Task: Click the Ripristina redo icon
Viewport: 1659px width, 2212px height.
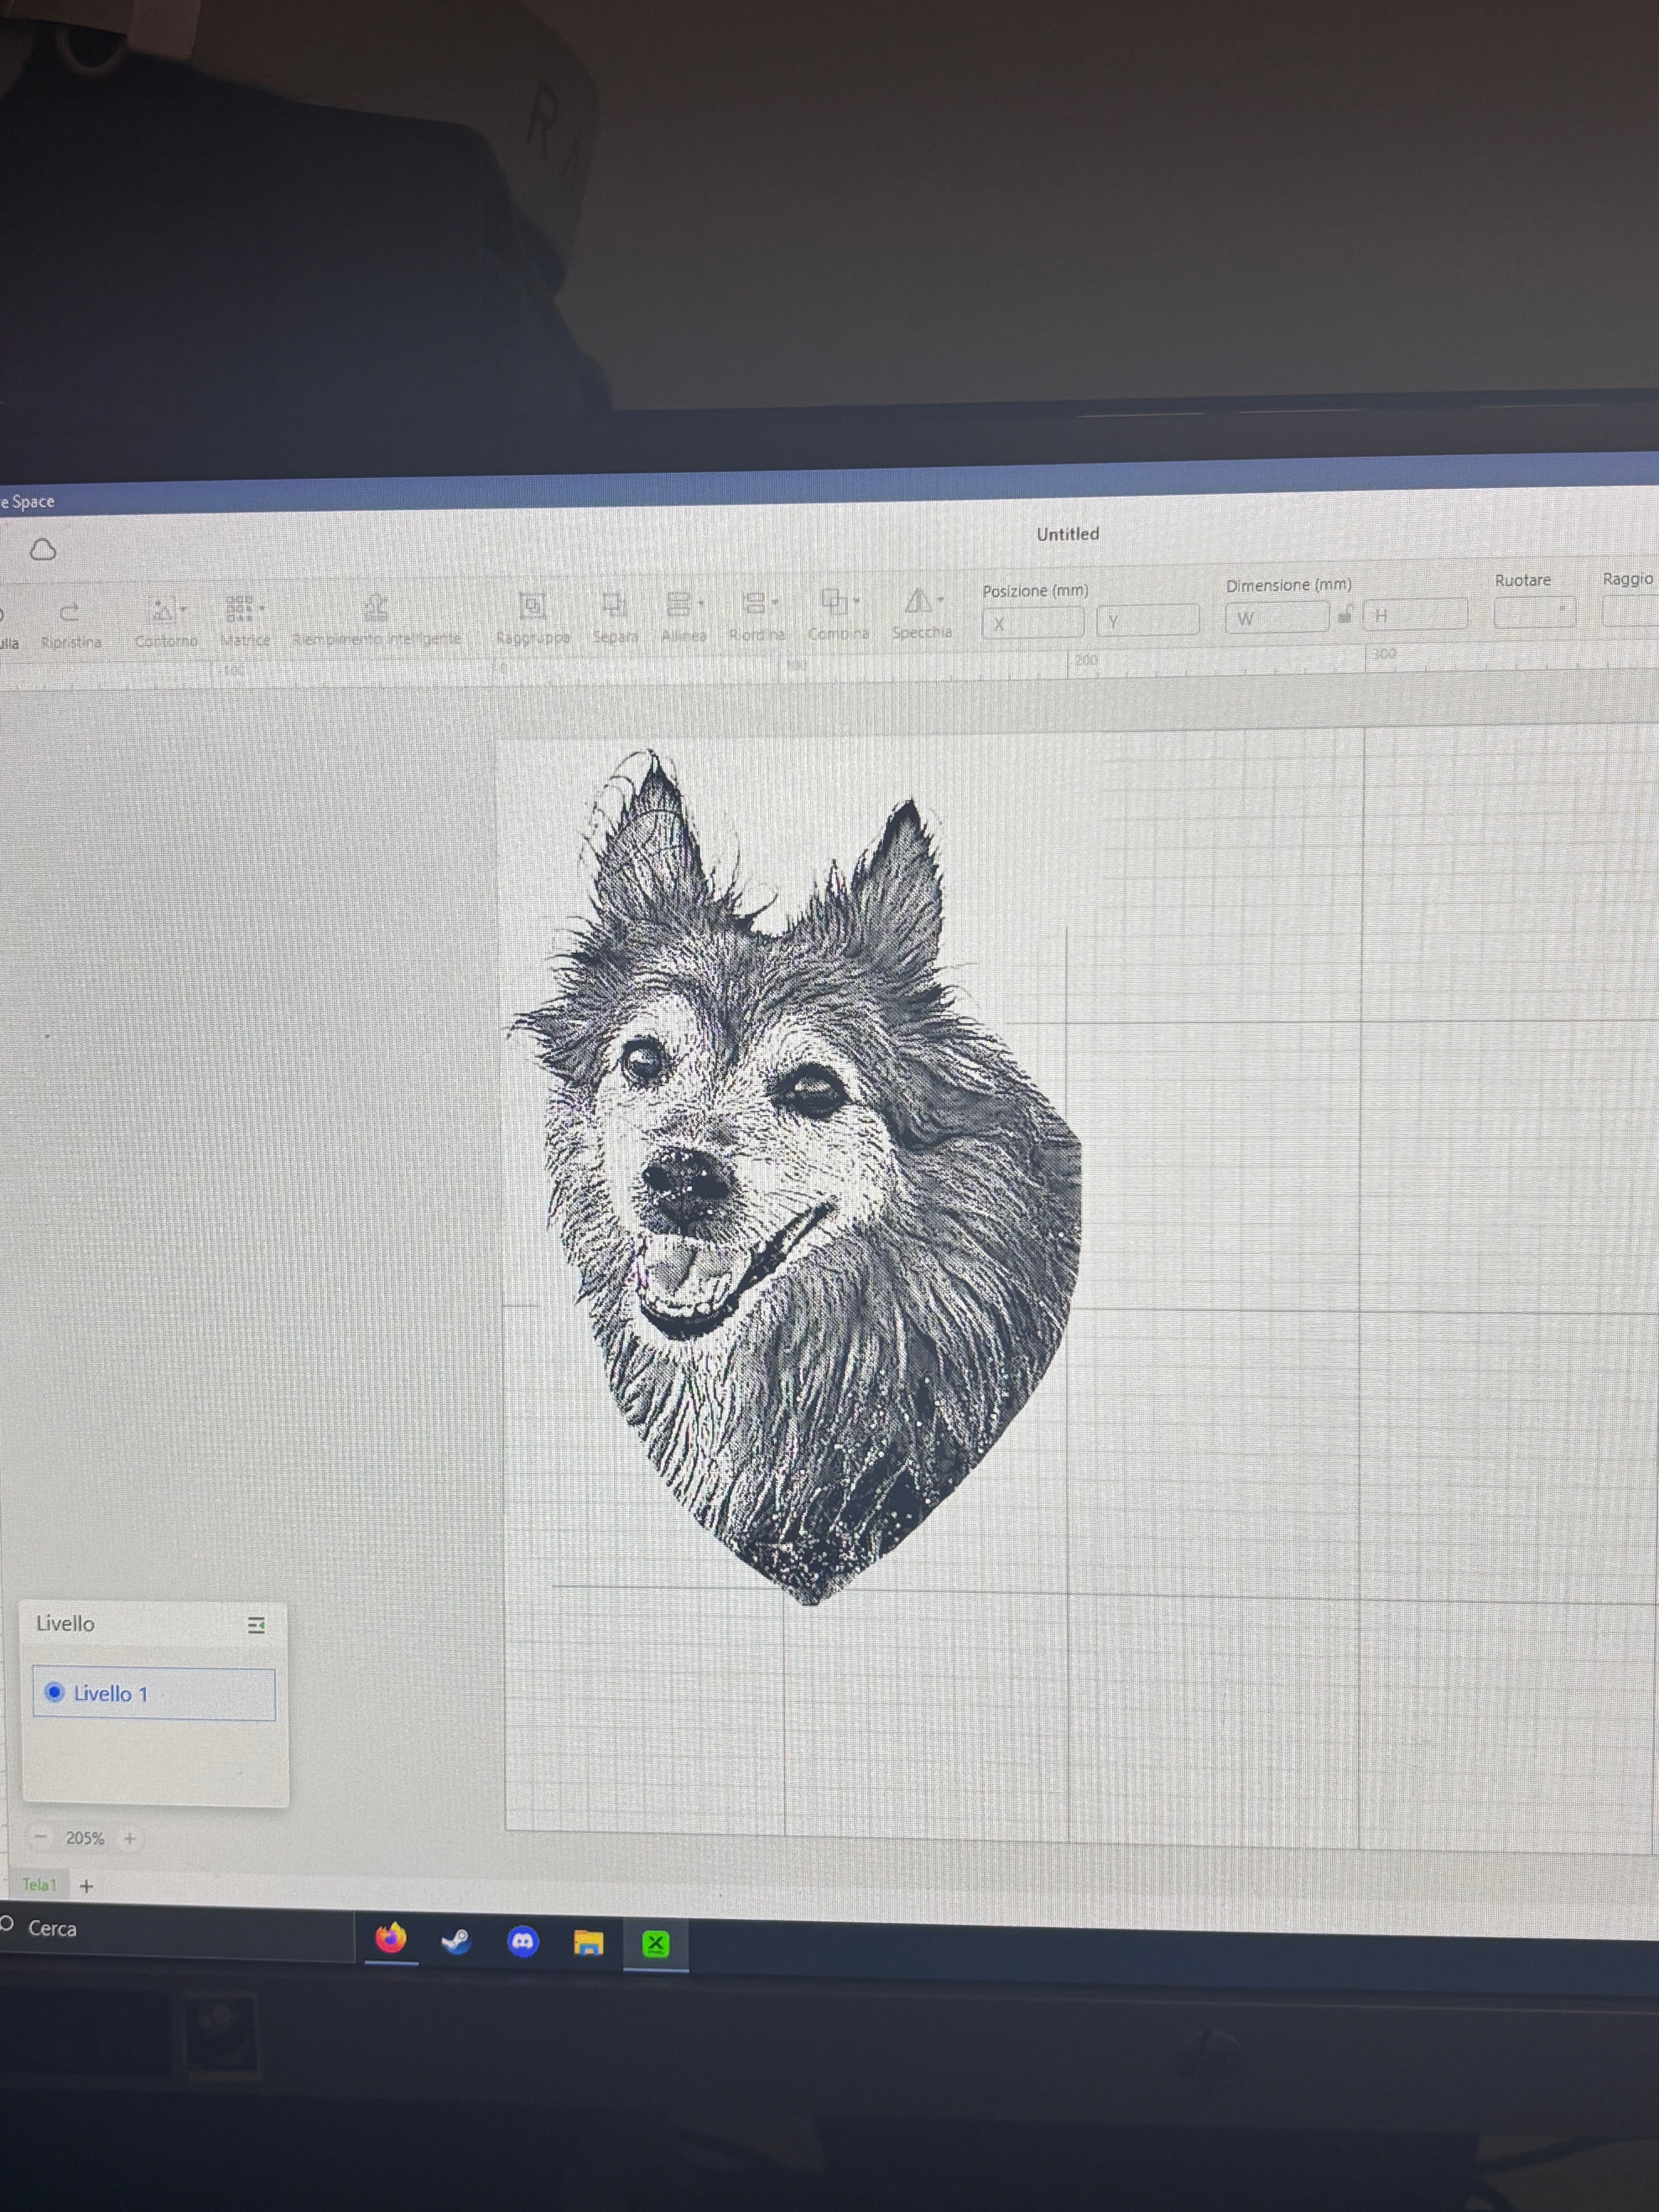Action: [x=69, y=612]
